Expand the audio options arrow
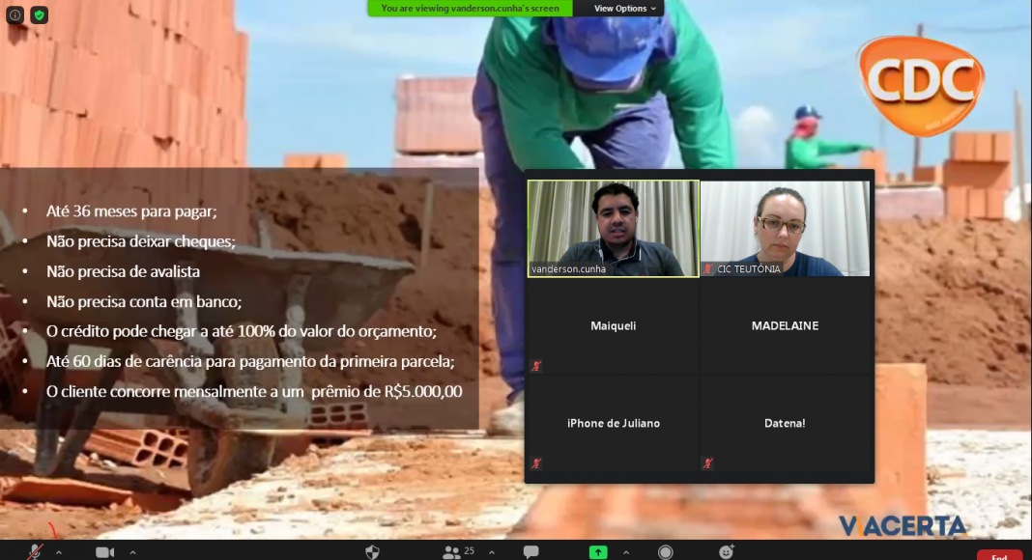1032x560 pixels. click(59, 552)
